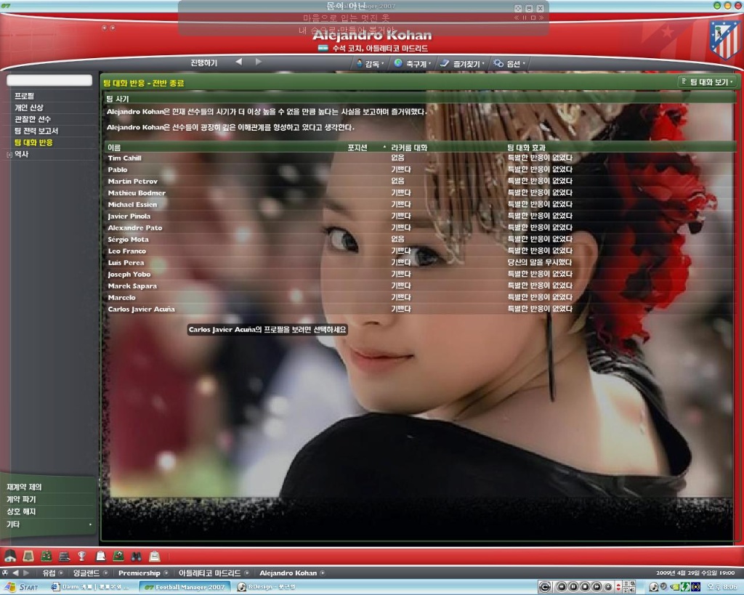Switch to Football Manager 2007 taskbar button
Screen dimensions: 744x595
click(x=185, y=587)
